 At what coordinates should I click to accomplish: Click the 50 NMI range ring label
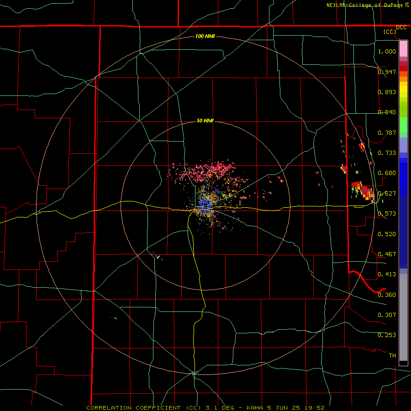coord(205,121)
